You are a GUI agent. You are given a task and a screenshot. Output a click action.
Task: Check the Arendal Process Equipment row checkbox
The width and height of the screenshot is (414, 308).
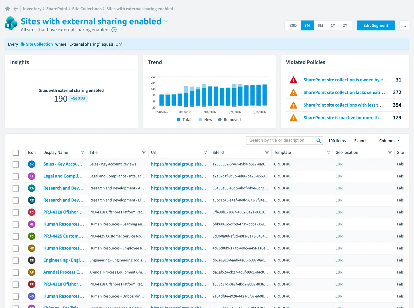(x=16, y=272)
